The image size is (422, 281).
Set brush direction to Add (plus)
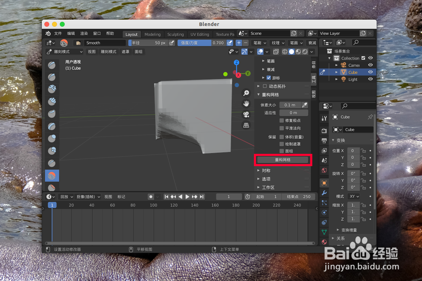pyautogui.click(x=239, y=43)
